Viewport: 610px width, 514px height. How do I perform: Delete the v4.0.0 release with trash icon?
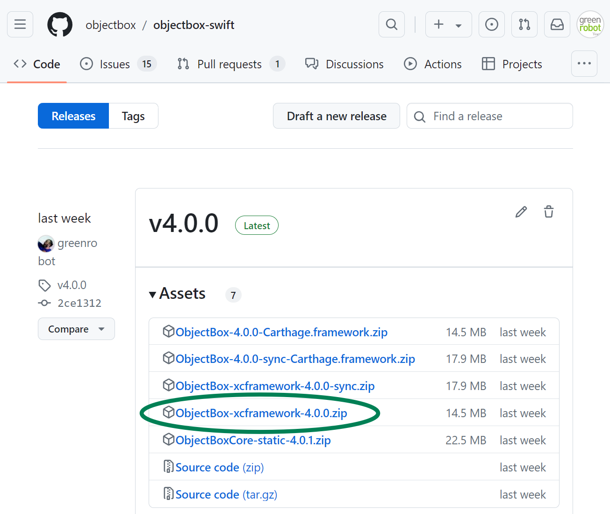tap(549, 212)
